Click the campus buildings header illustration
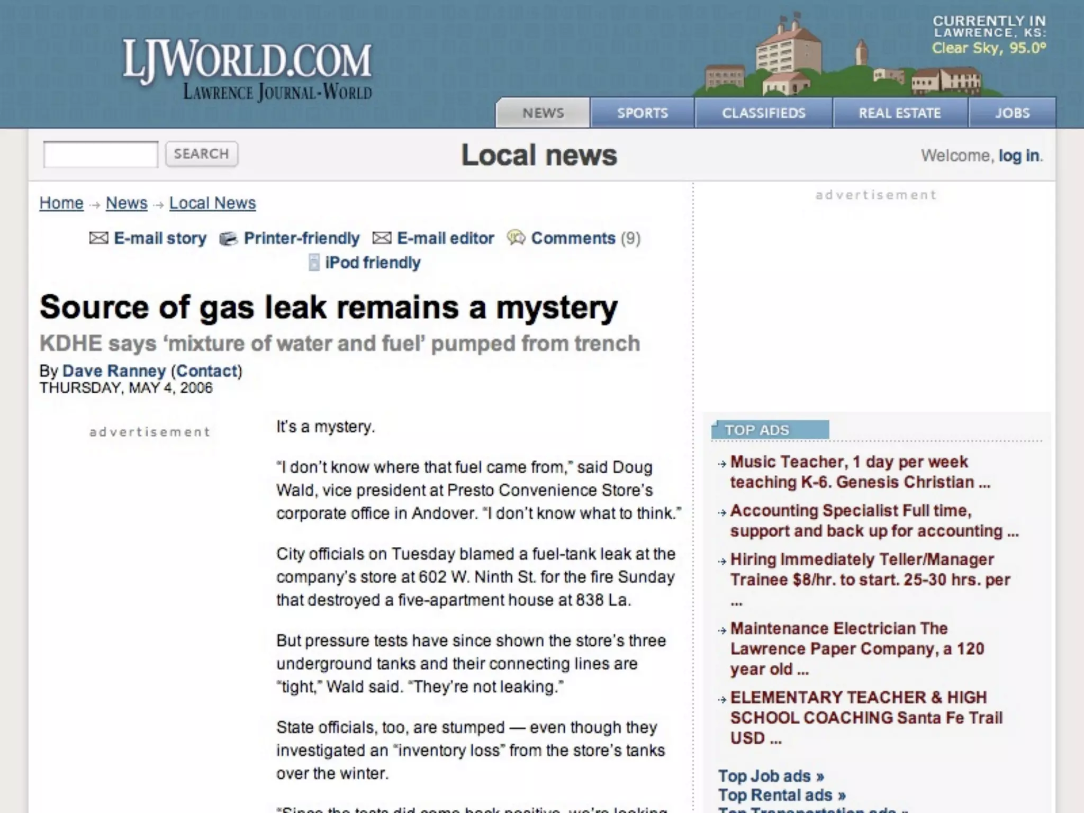Screen dimensions: 1084x813 (841, 57)
